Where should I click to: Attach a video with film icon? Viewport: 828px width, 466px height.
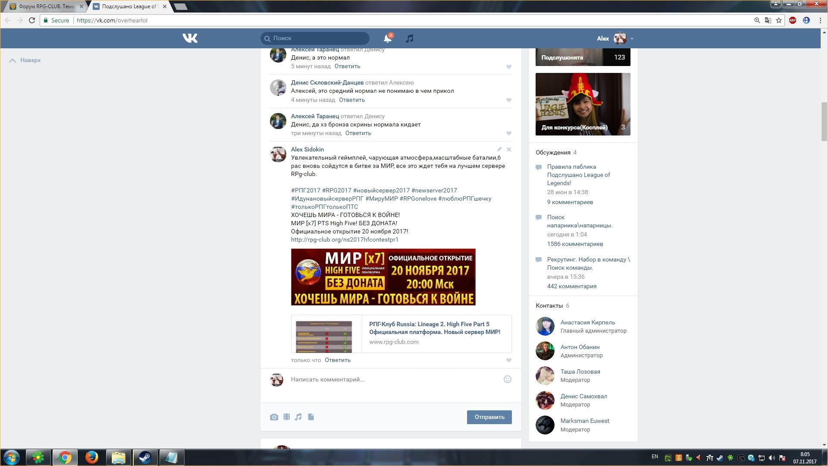pos(286,417)
